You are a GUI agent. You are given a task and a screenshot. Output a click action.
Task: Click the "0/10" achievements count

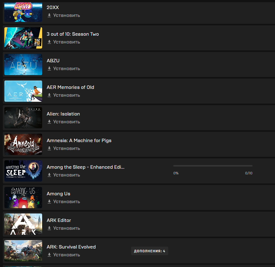(x=249, y=173)
